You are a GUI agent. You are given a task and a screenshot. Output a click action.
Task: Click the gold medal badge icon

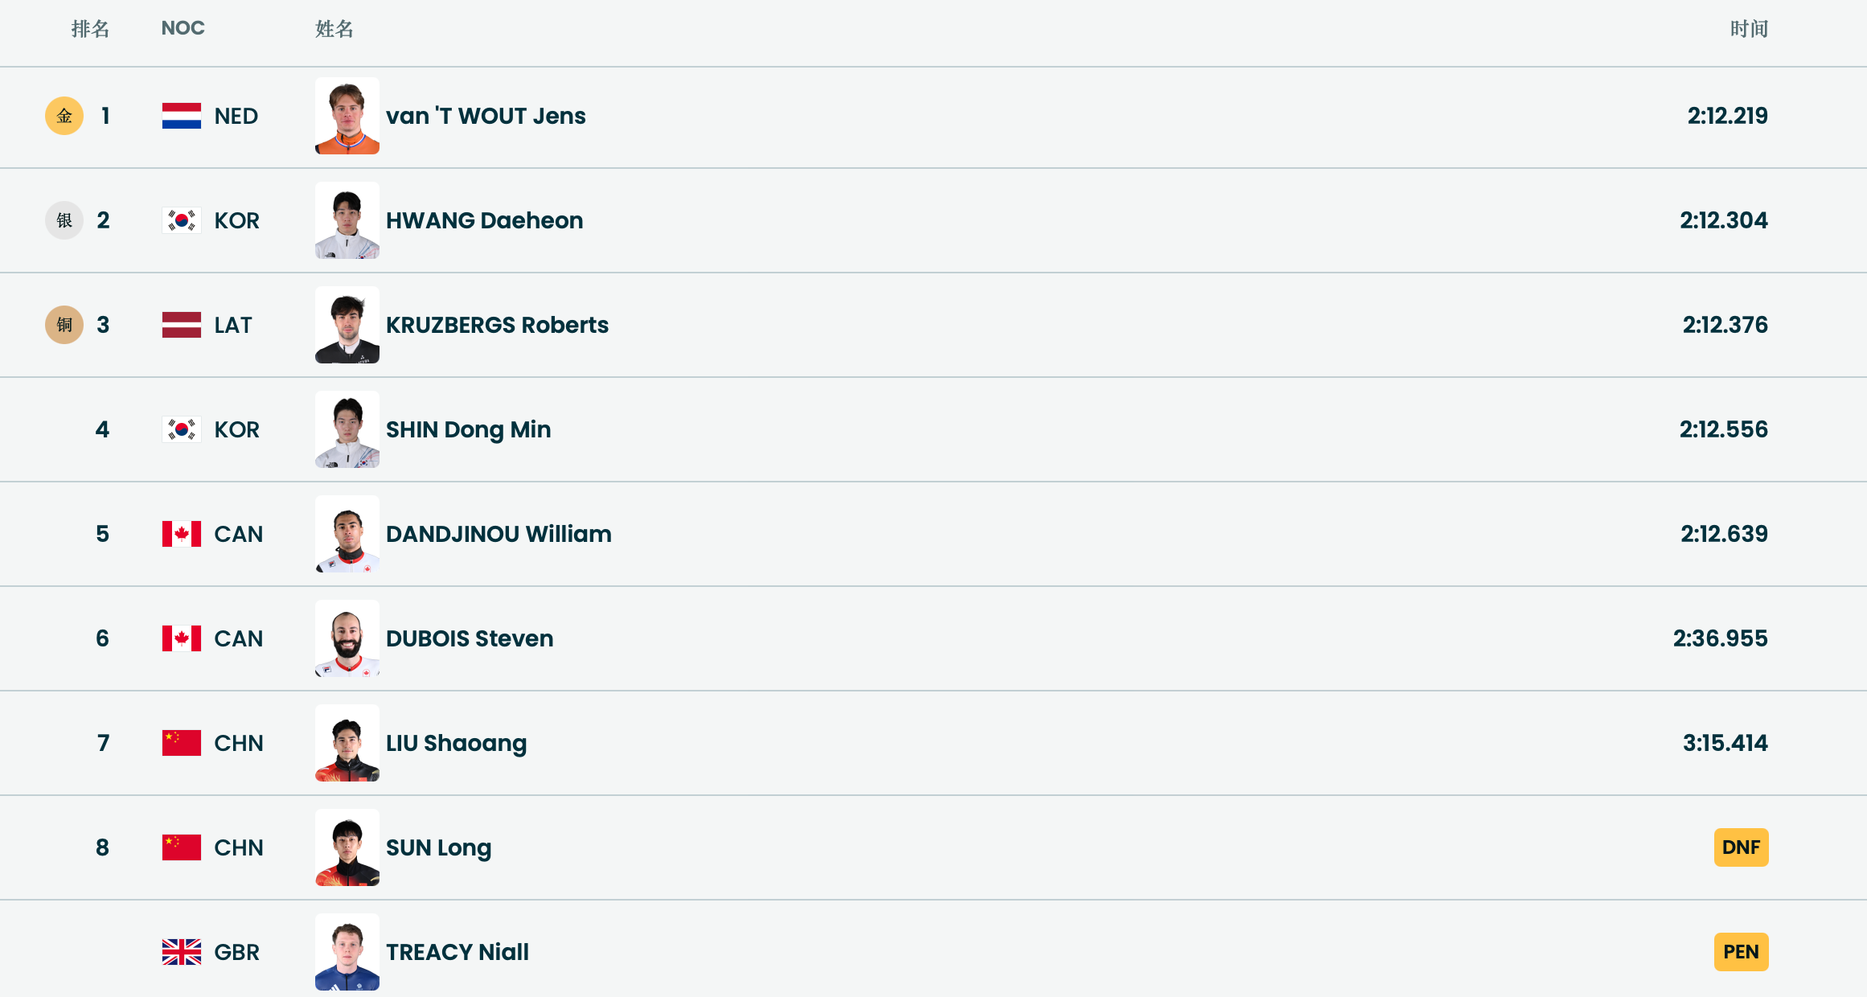point(64,116)
